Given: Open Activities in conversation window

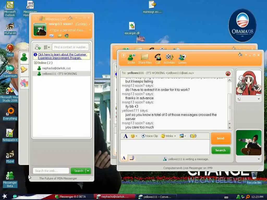Looking at the screenshot, I should tap(169, 59).
